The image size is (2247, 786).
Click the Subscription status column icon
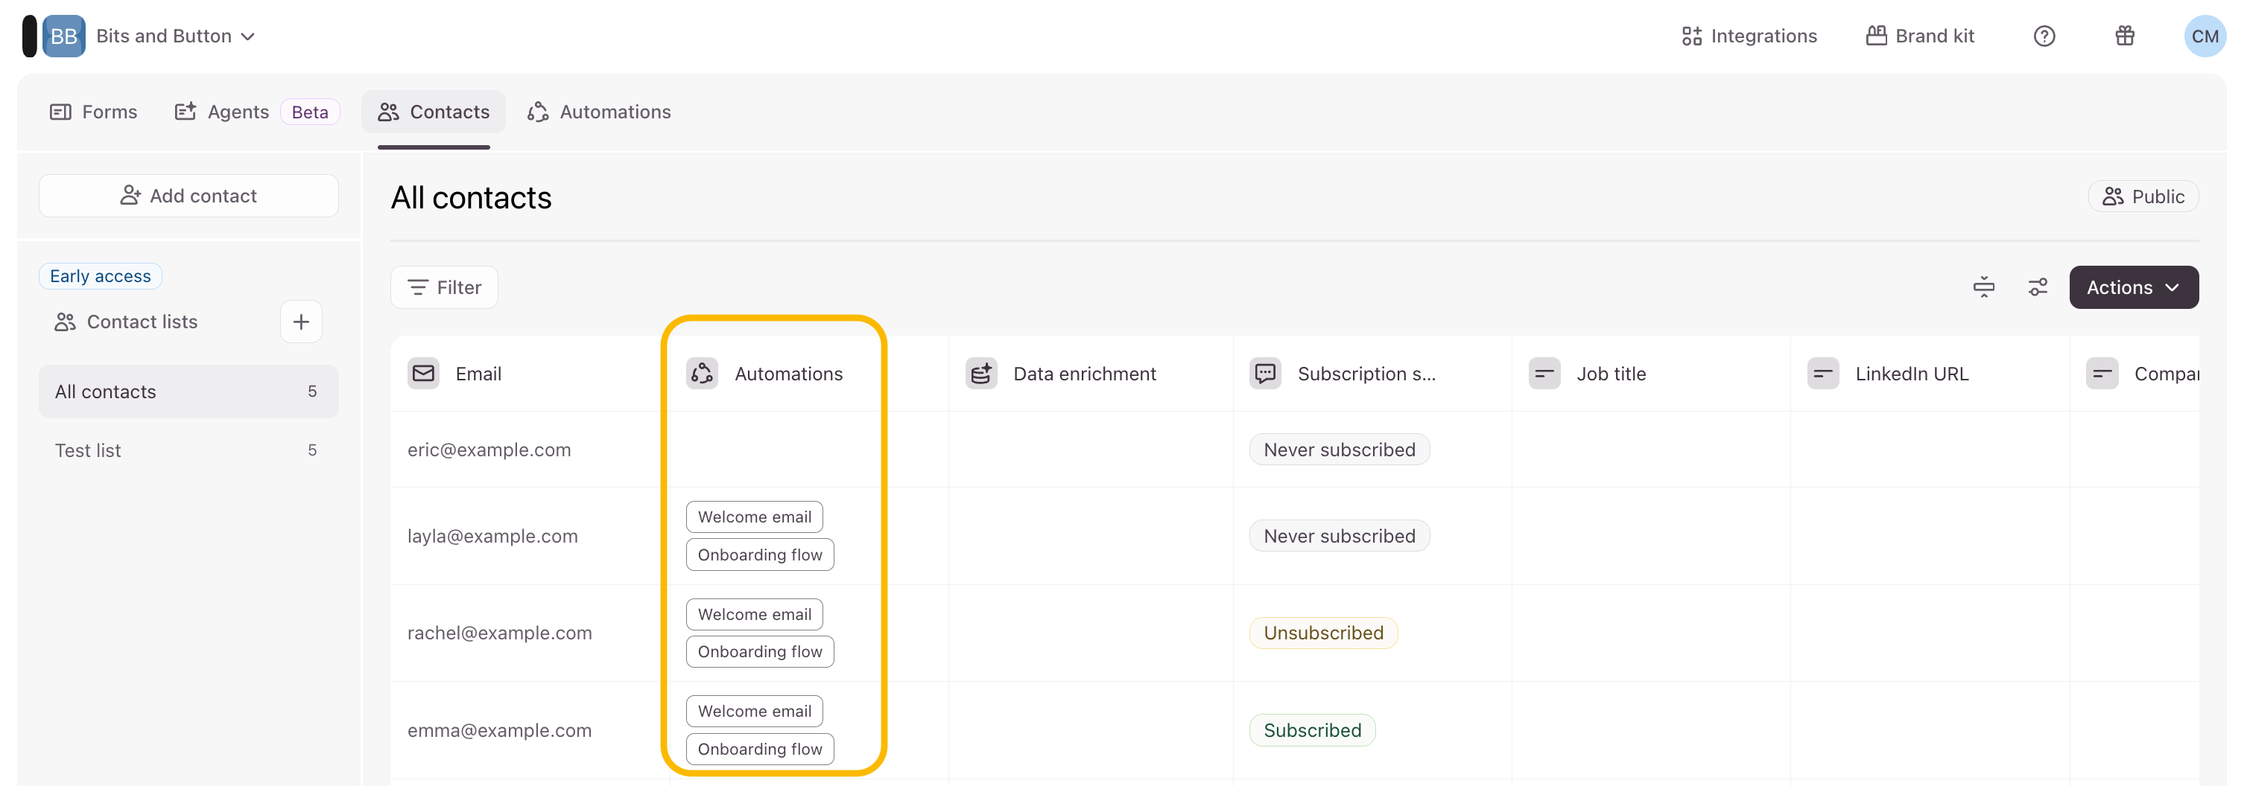pos(1265,374)
